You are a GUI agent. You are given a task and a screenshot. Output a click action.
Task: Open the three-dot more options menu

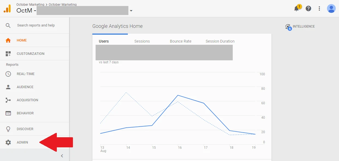[319, 8]
